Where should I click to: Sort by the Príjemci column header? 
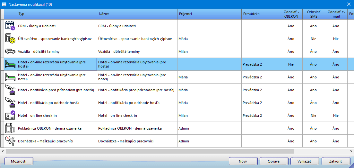(x=209, y=14)
